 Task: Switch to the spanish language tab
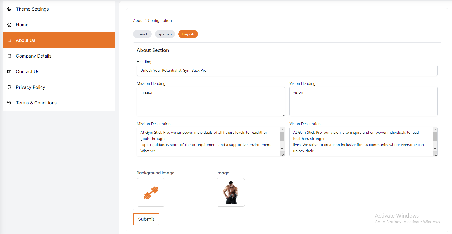point(165,34)
